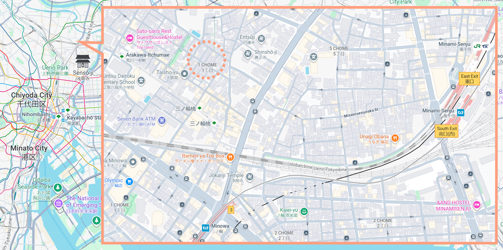503x250 pixels.
Task: Click the Sato-san's Rest Guesthouse hotel pin
Action: pyautogui.click(x=130, y=38)
